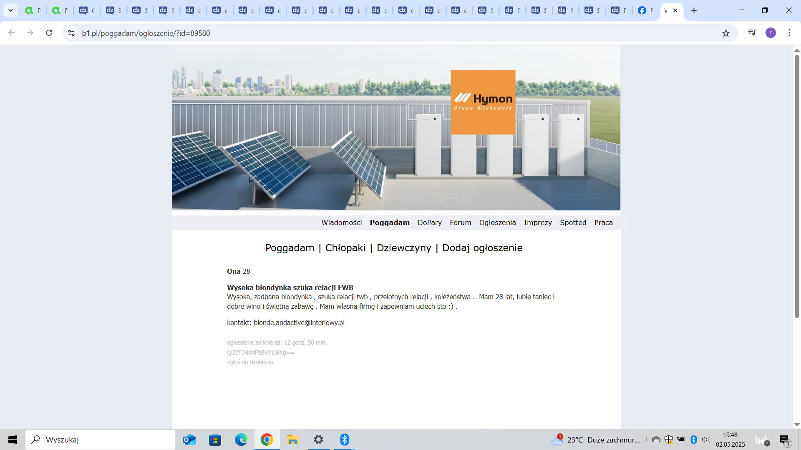Click the Microsoft Edge taskbar icon
The width and height of the screenshot is (801, 450).
tap(241, 440)
